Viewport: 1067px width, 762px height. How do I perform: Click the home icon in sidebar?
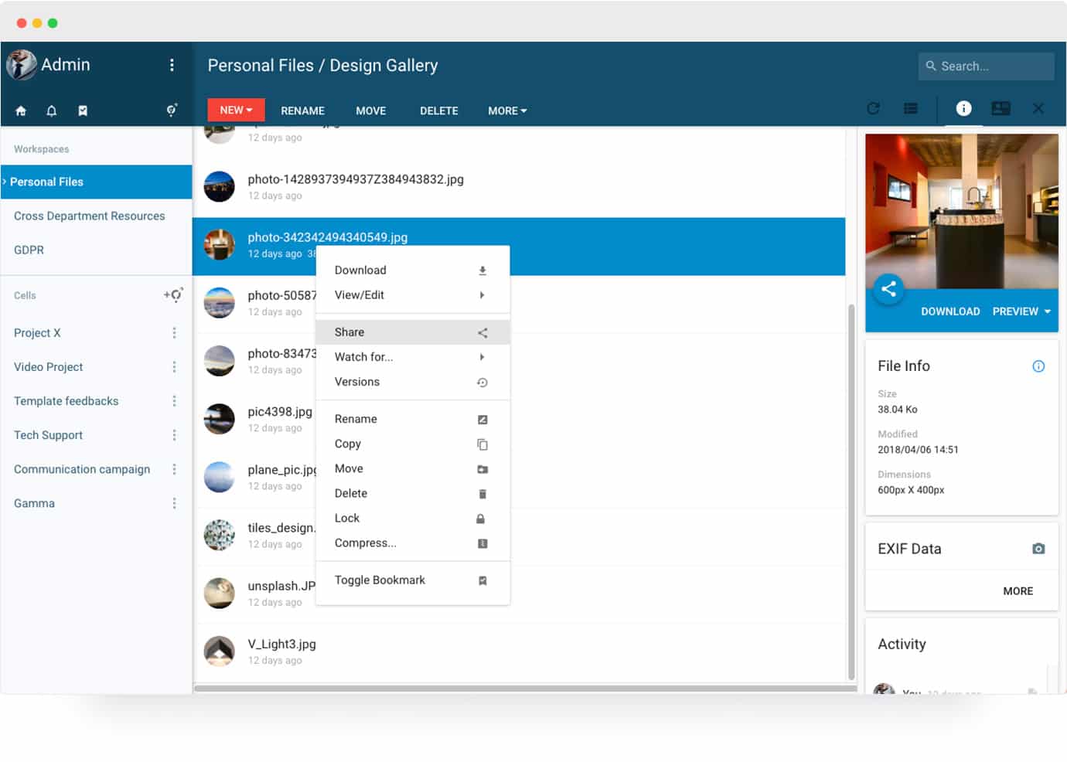point(21,111)
